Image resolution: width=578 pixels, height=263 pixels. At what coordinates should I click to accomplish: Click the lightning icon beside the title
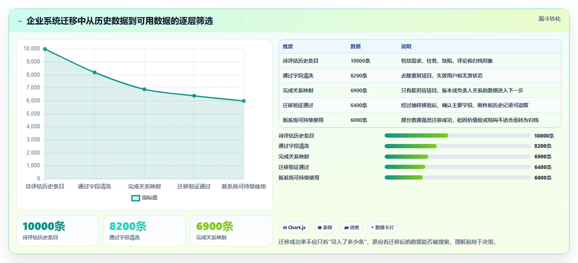20,21
